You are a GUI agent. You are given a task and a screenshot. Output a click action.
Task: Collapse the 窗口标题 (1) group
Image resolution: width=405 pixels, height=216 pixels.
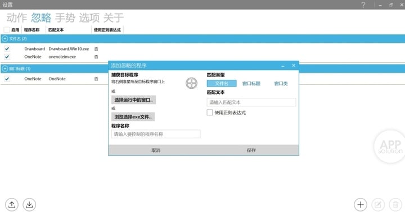pos(4,69)
